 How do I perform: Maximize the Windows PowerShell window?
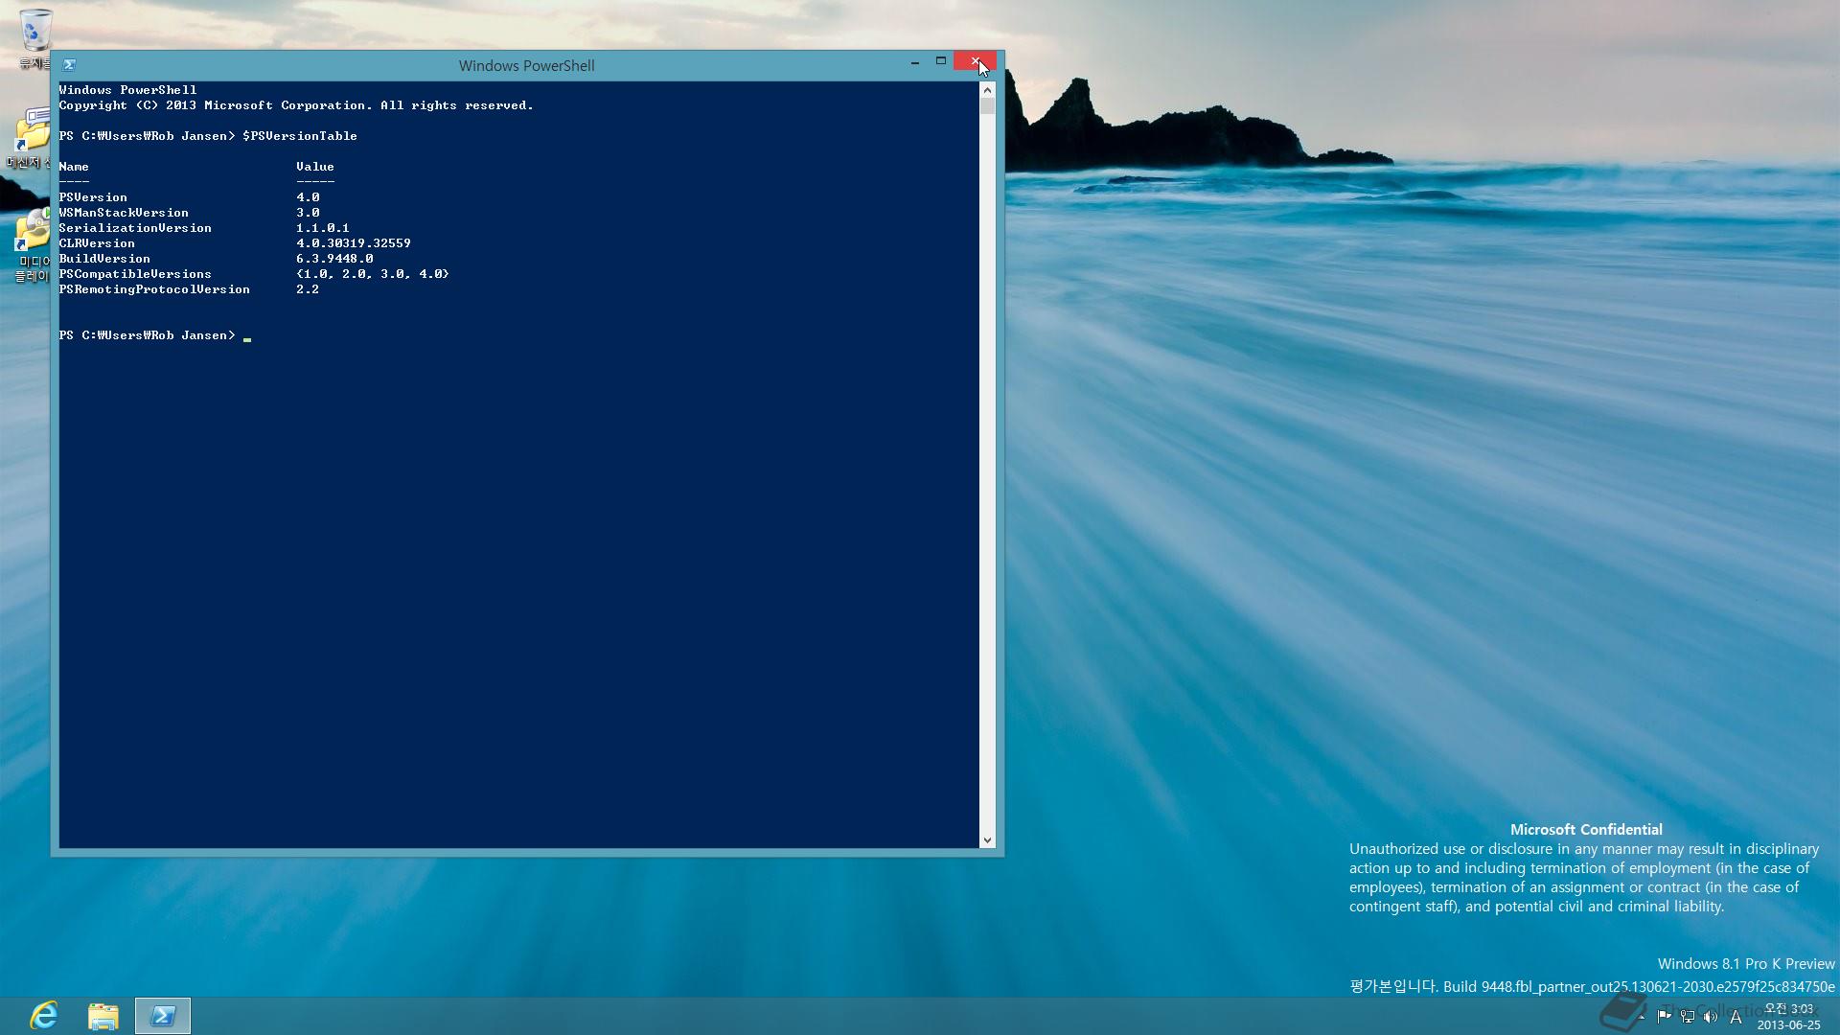(x=941, y=61)
